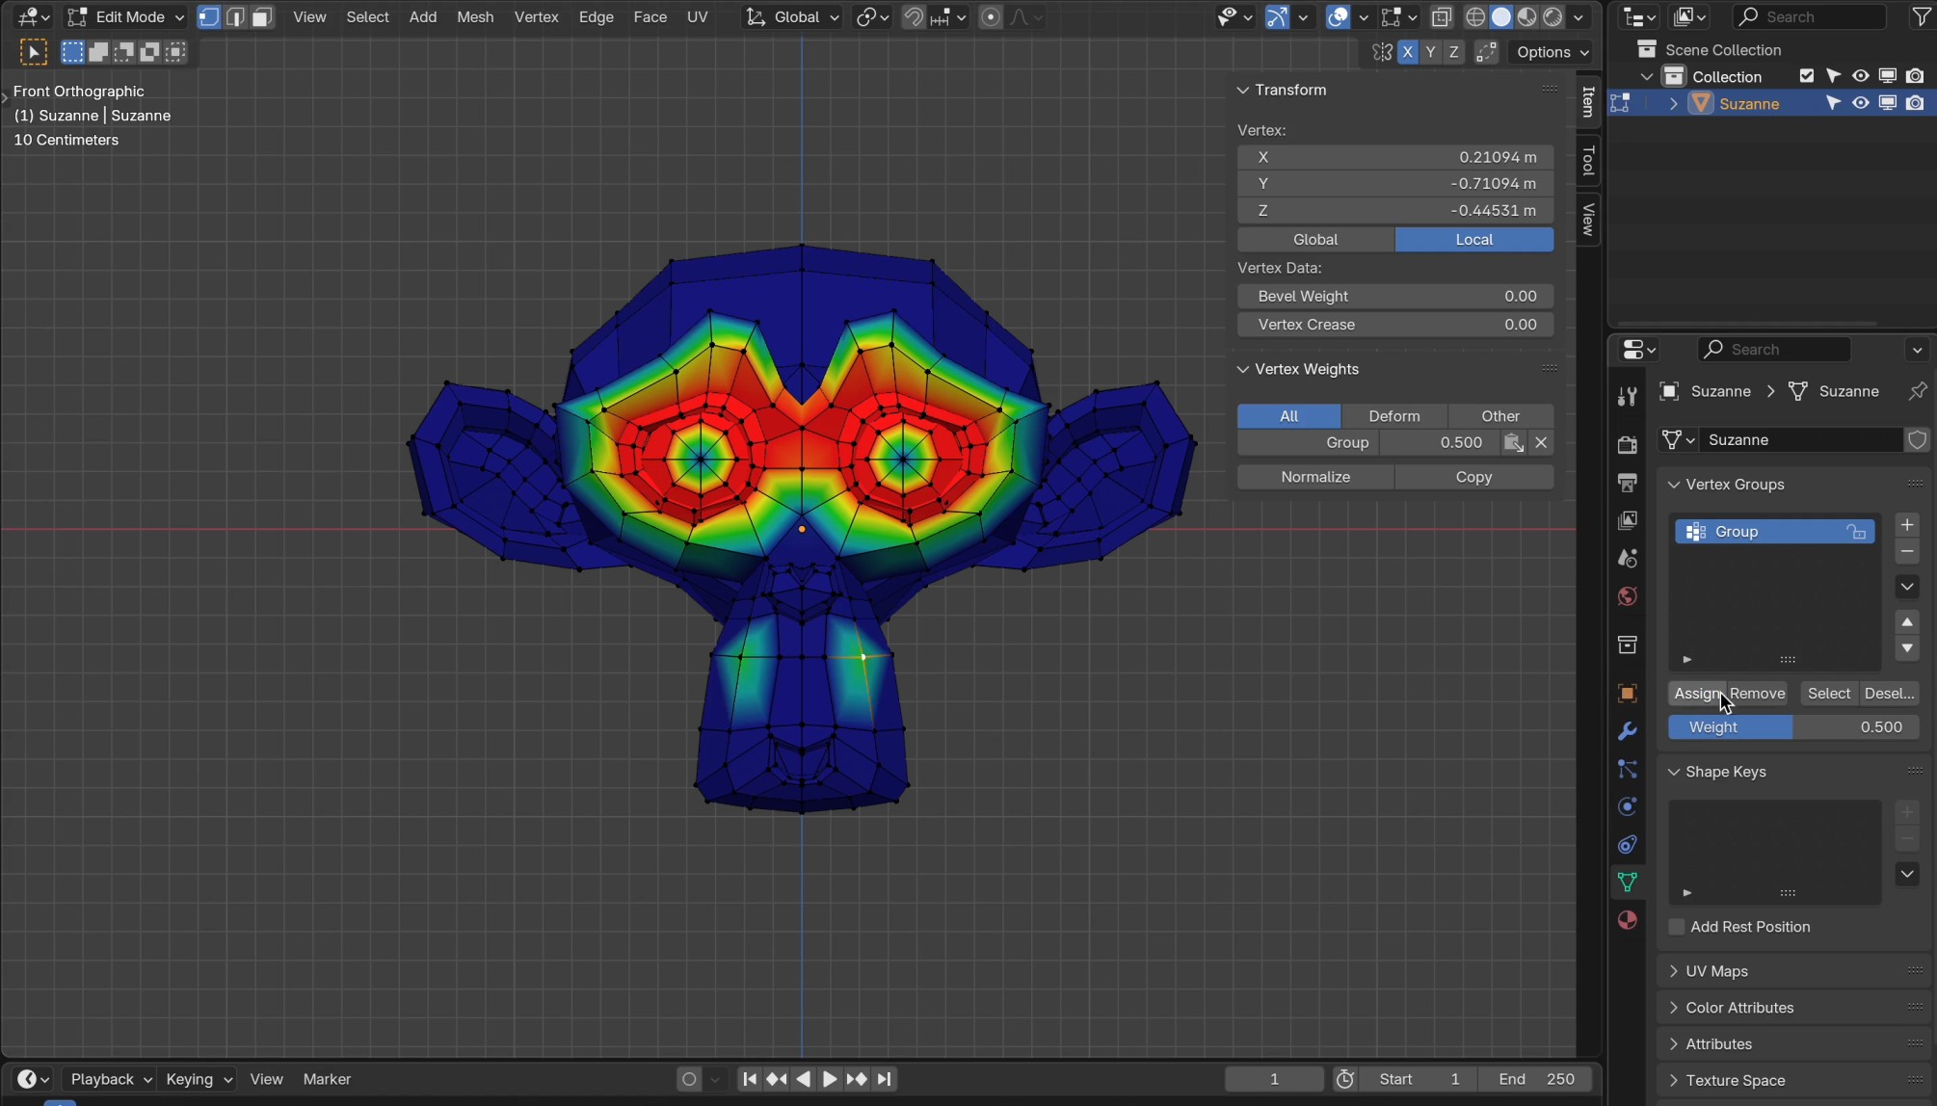Toggle proportional editing

tap(990, 16)
